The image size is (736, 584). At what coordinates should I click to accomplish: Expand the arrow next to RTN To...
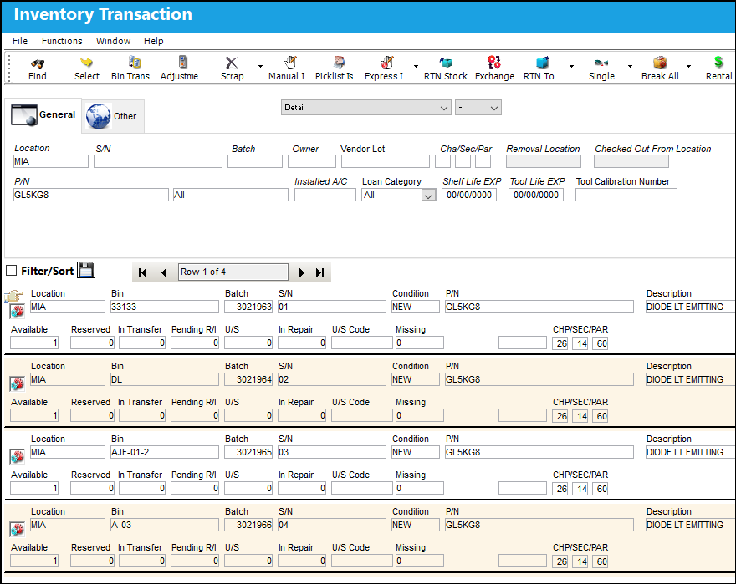571,66
